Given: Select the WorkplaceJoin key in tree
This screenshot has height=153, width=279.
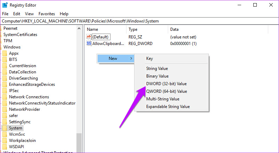Looking at the screenshot, I should (22, 141).
